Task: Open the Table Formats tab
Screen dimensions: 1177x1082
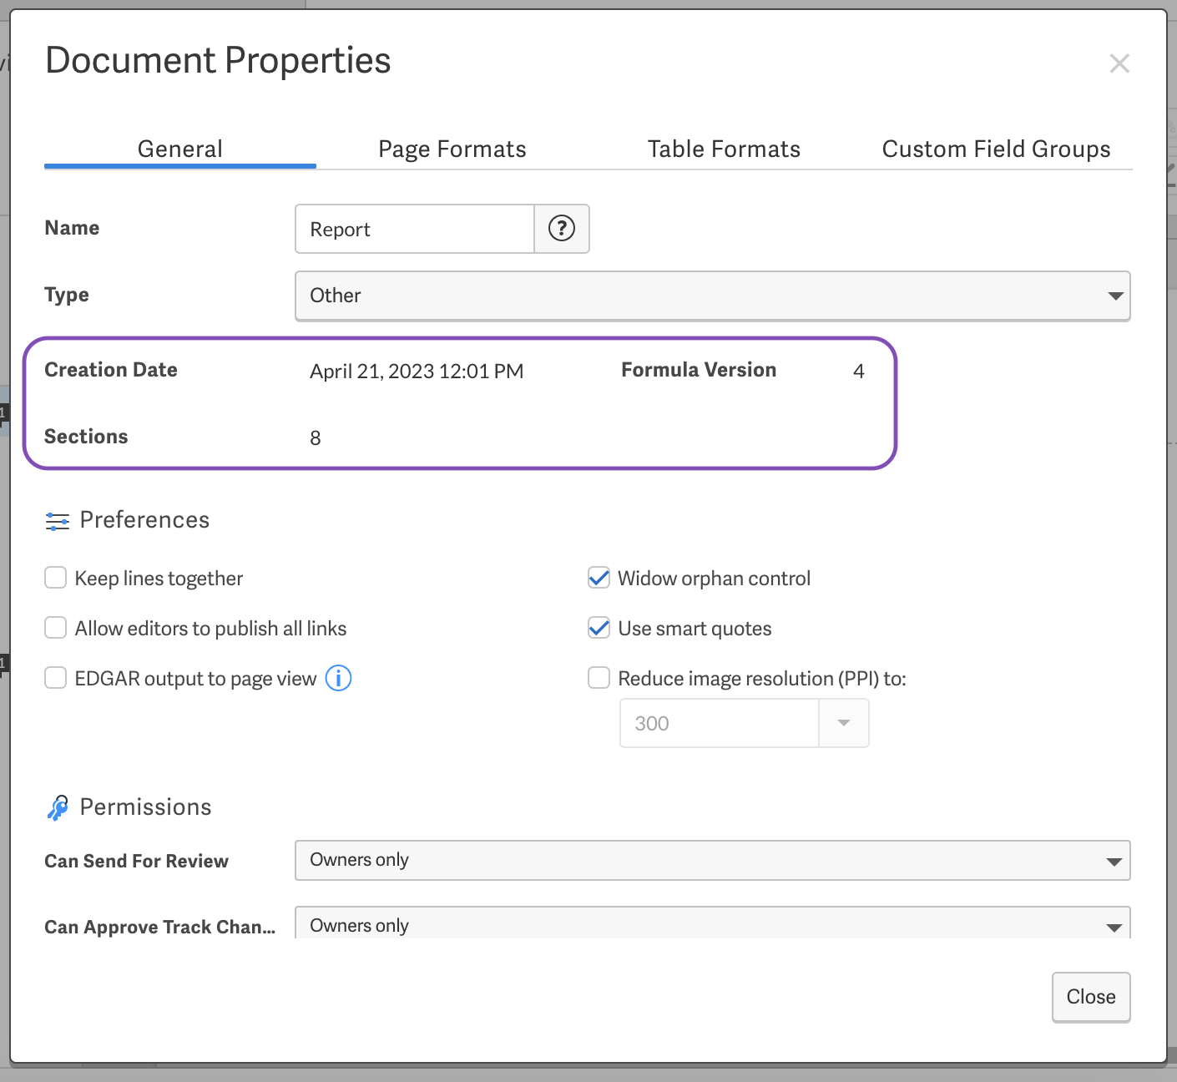Action: [724, 149]
